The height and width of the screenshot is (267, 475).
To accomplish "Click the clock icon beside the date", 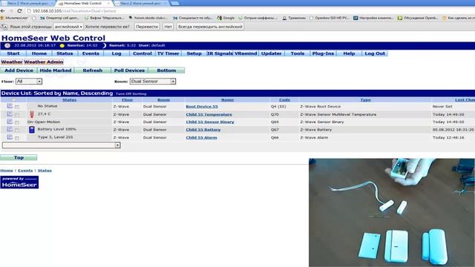I will click(7, 45).
